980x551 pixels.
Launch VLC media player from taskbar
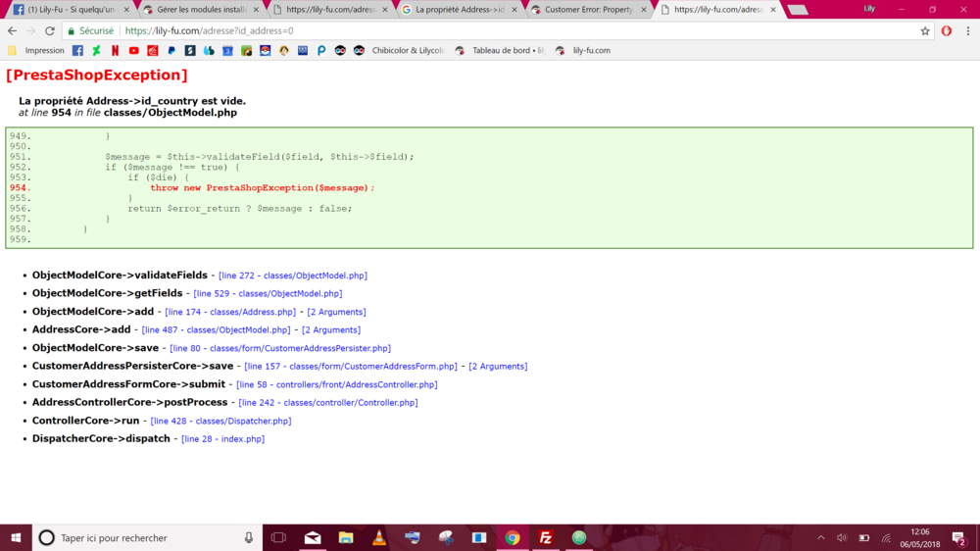point(378,538)
